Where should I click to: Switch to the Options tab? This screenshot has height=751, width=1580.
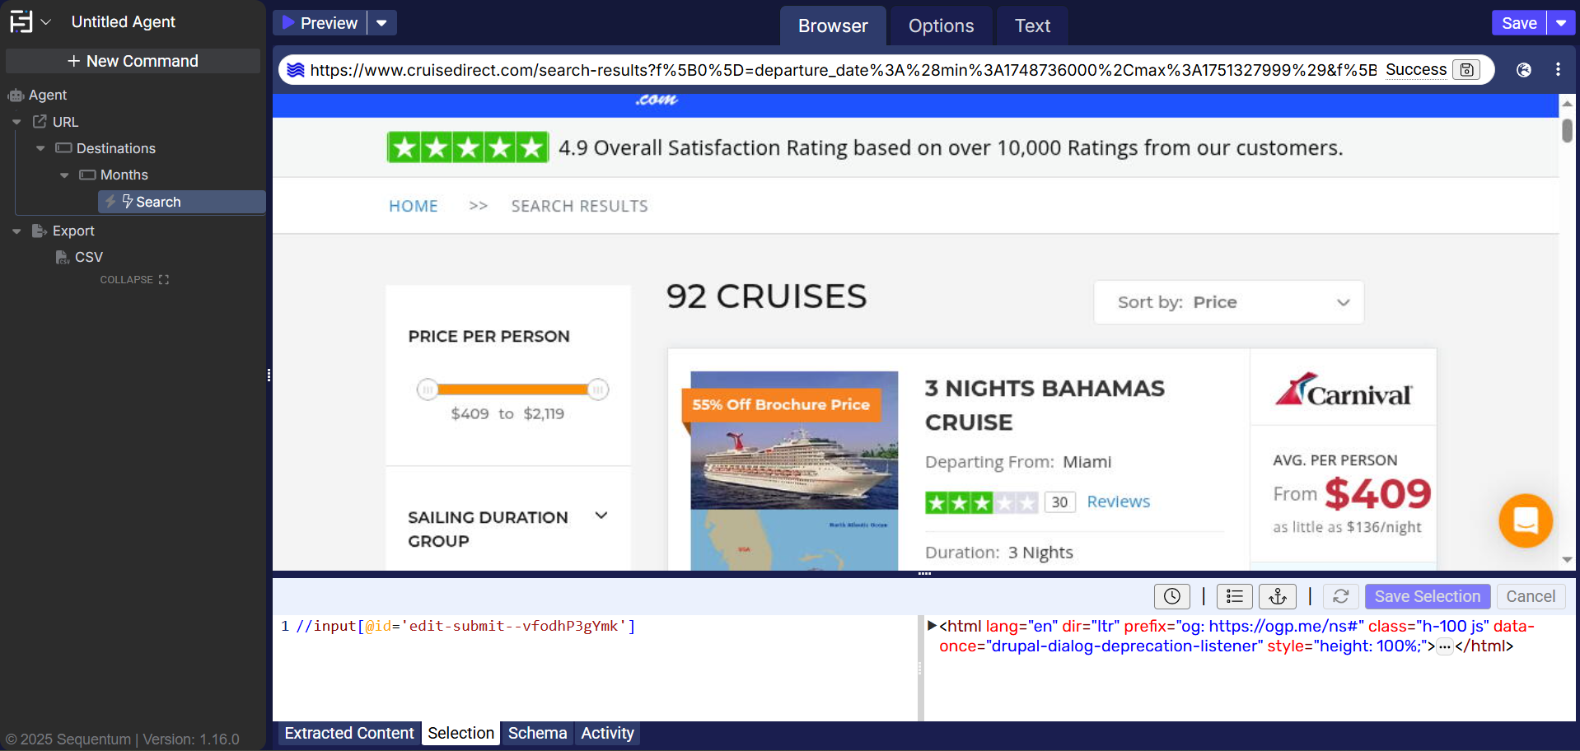(x=940, y=26)
